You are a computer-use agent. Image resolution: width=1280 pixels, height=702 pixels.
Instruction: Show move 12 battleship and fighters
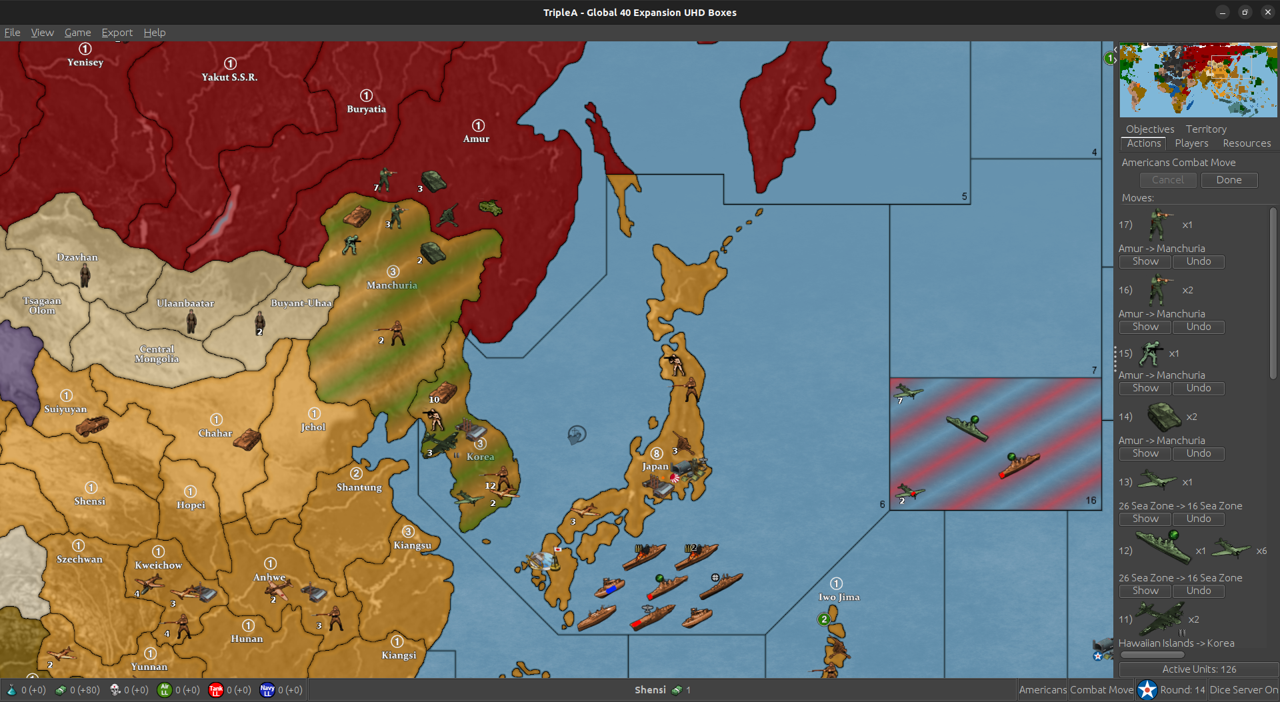point(1145,591)
